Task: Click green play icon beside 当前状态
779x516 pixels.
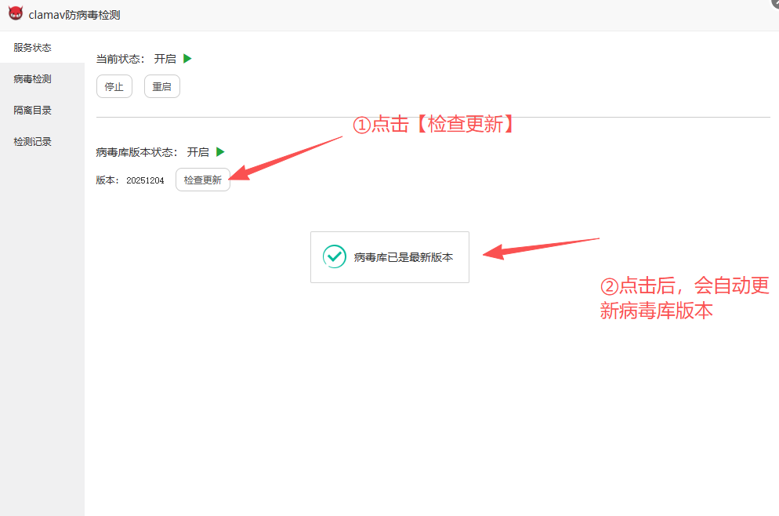Action: point(187,58)
